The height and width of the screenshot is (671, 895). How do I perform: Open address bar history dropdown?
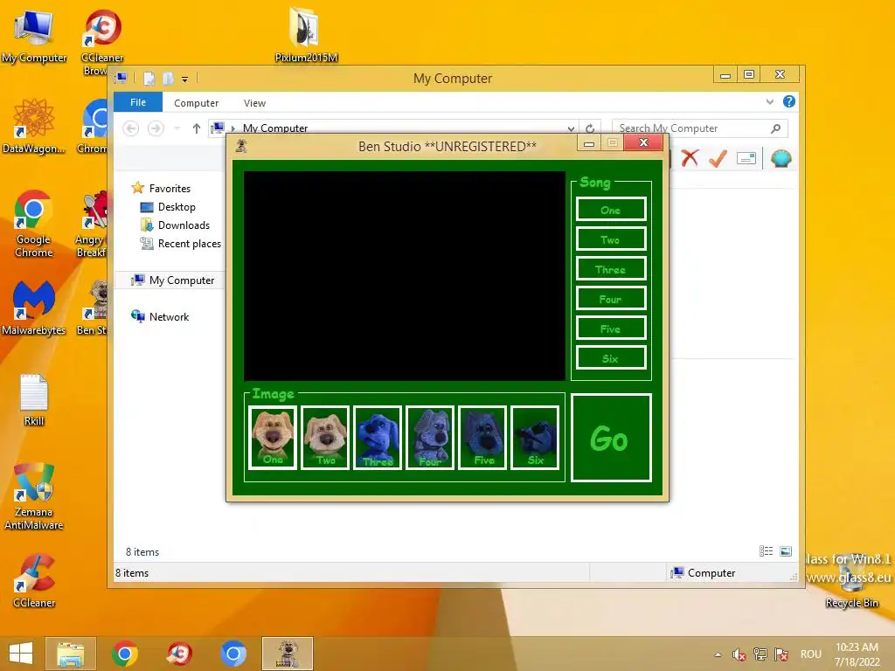[571, 128]
